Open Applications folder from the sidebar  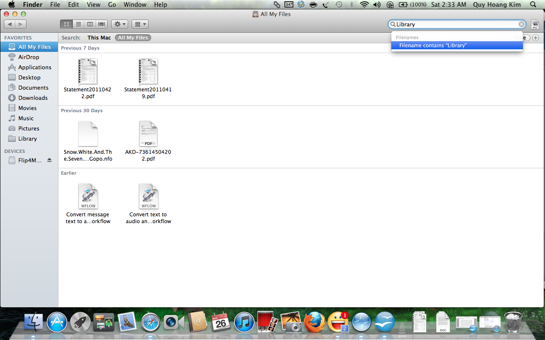pyautogui.click(x=29, y=67)
